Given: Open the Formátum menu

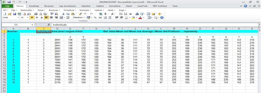Looking at the screenshot, I should [x=69, y=10].
